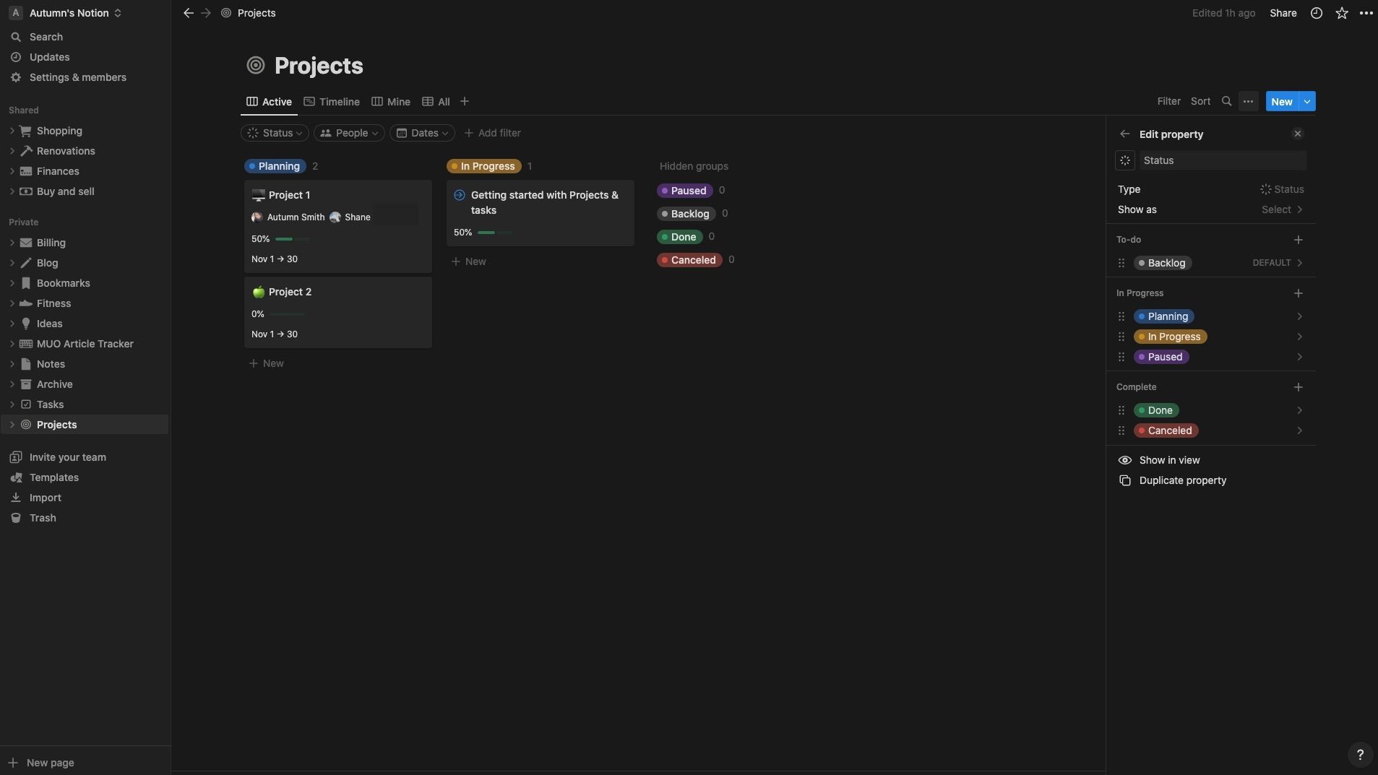Click the Filter button
The height and width of the screenshot is (775, 1378).
(x=1168, y=101)
